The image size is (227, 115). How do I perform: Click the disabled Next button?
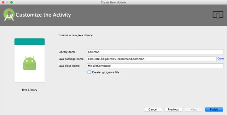pyautogui.click(x=194, y=109)
